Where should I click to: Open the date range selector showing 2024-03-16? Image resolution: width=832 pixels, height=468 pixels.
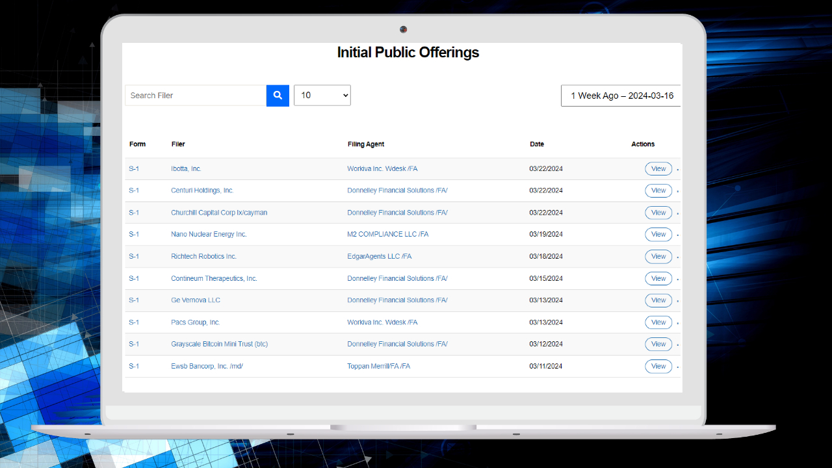621,95
